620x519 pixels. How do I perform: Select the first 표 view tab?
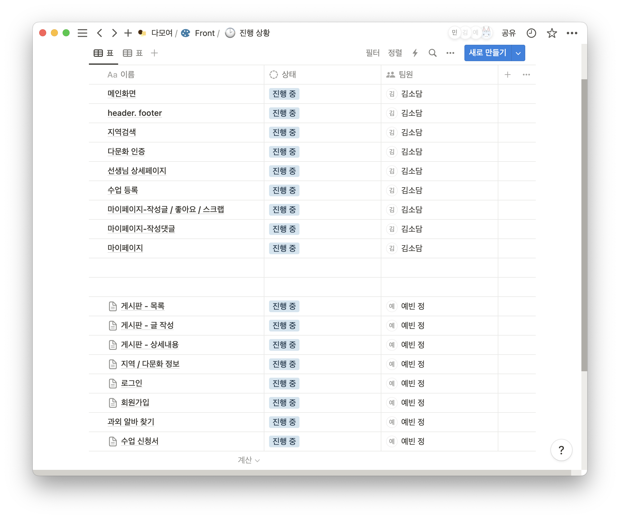(104, 53)
